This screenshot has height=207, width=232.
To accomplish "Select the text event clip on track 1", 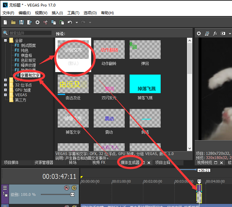I will click(199, 194).
